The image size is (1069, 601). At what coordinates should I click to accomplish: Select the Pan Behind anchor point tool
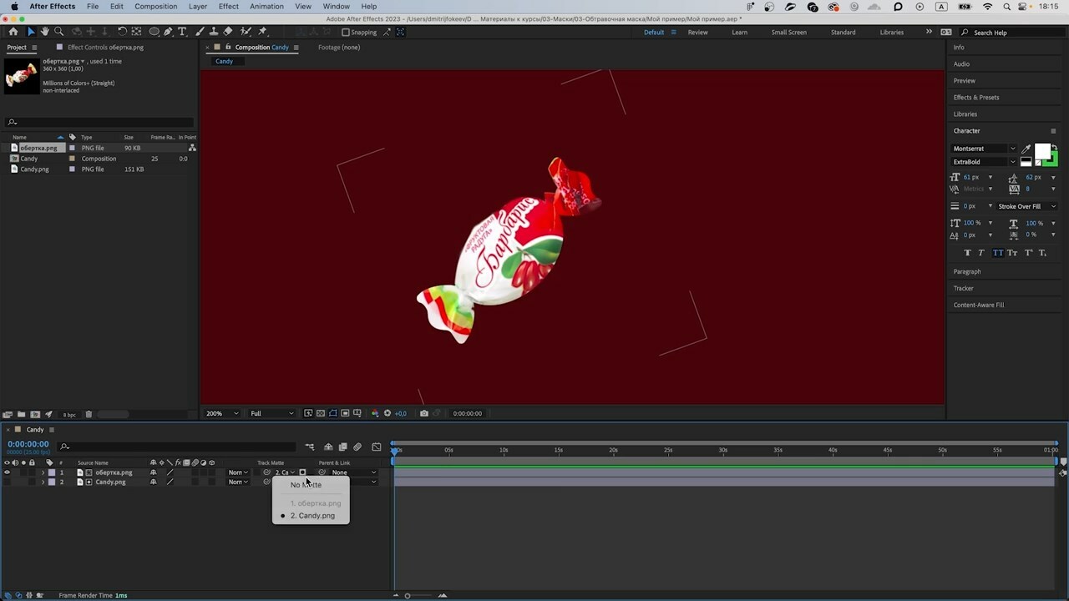point(137,32)
